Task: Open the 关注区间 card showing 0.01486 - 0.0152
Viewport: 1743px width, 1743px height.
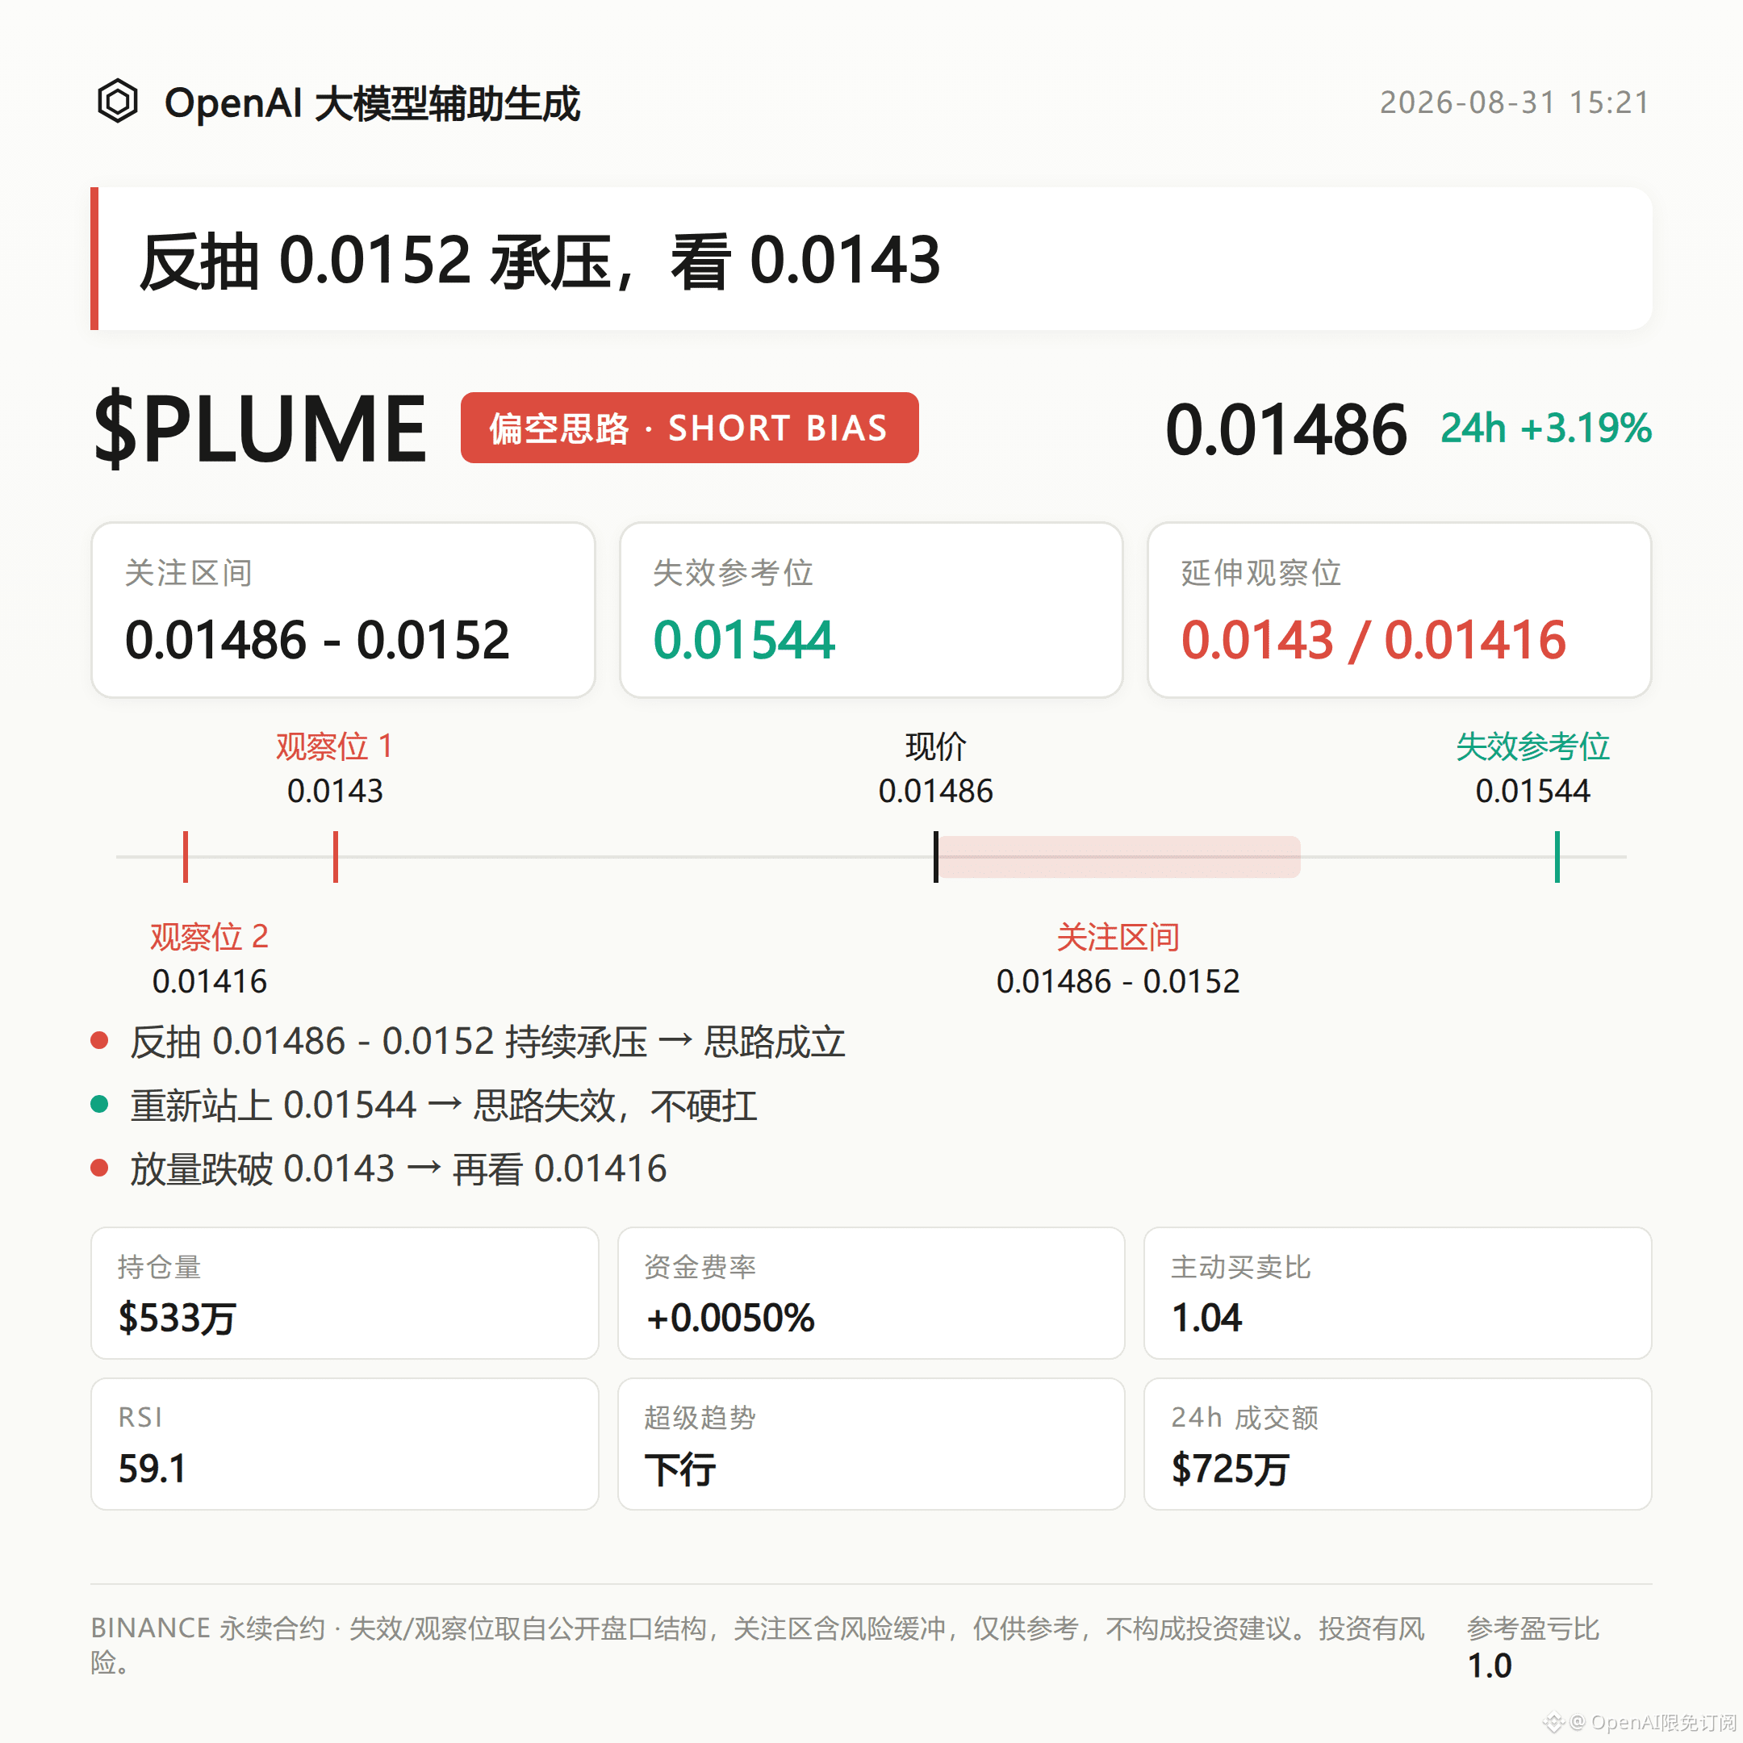Action: (x=343, y=610)
